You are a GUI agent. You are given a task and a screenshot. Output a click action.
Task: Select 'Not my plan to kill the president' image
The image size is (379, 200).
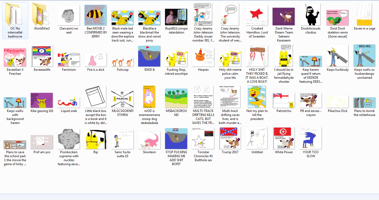tap(257, 97)
